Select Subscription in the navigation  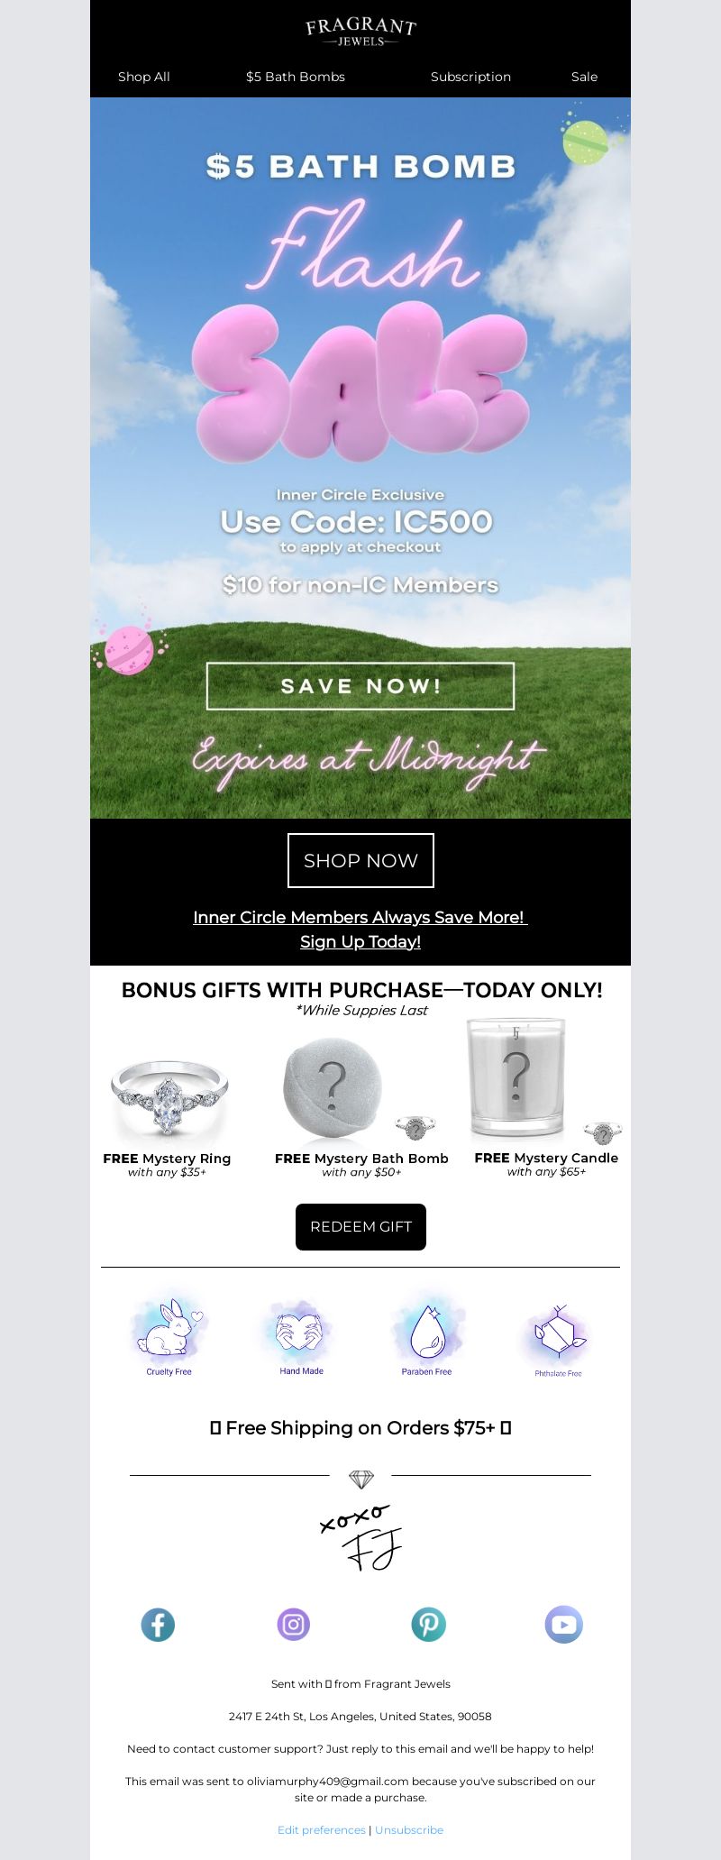470,77
